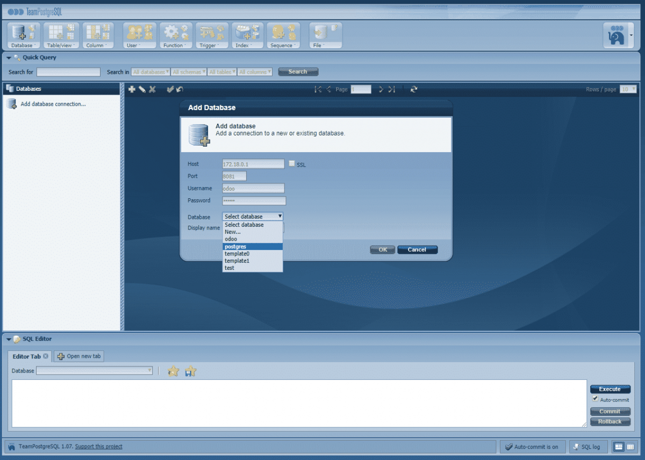The image size is (645, 460).
Task: Toggle the SSL checkbox
Action: pos(292,164)
